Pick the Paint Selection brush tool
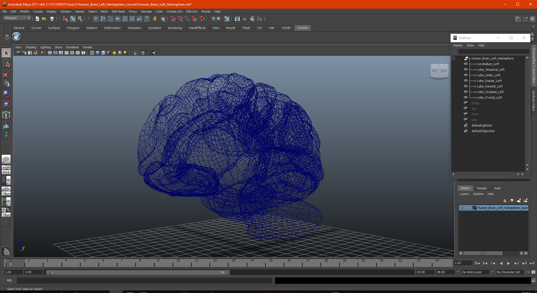This screenshot has width=537, height=293. (6, 74)
